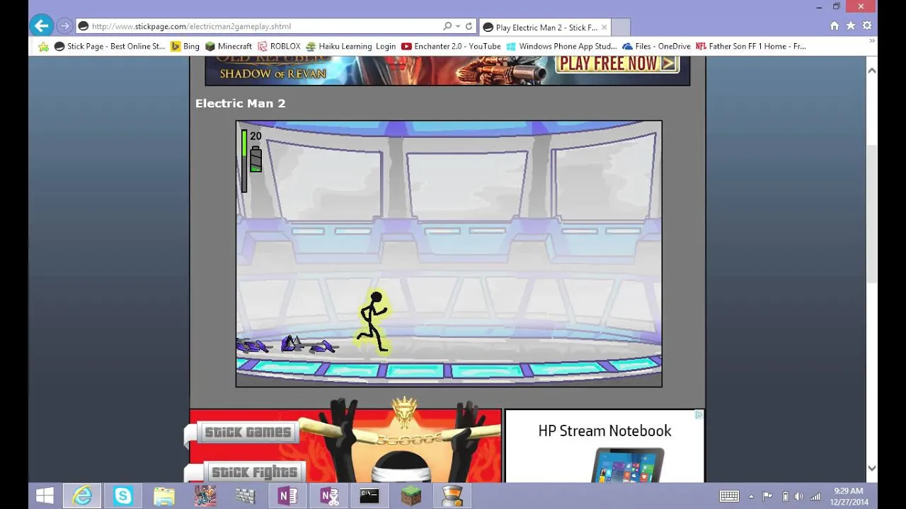Click the battery energy meter icon
The image size is (906, 509).
click(x=256, y=158)
